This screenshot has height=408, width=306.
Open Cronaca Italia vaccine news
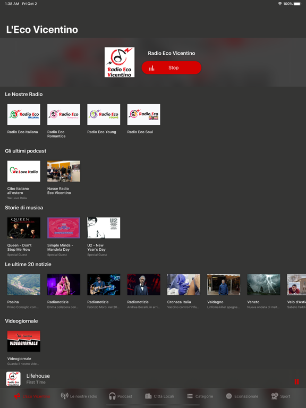(x=184, y=284)
